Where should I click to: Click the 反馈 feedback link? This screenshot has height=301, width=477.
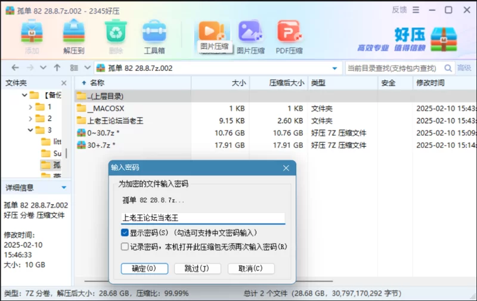[x=399, y=10]
